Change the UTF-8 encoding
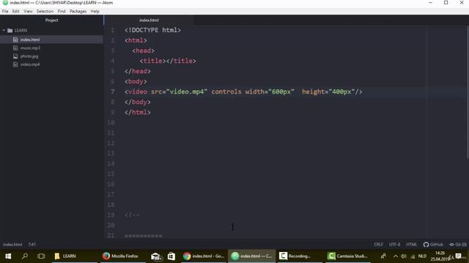 394,244
